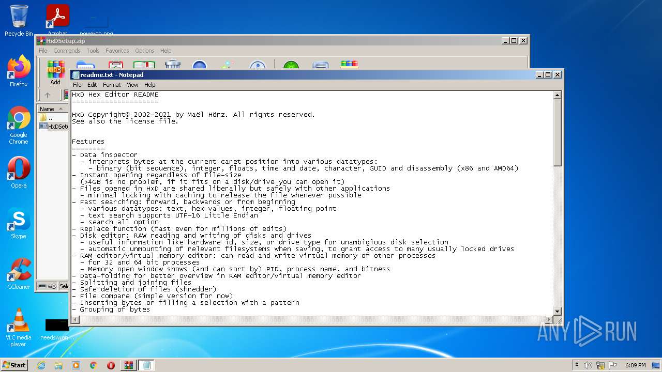Click the 'Safe deletion of files (shredder)' line

pos(144,289)
